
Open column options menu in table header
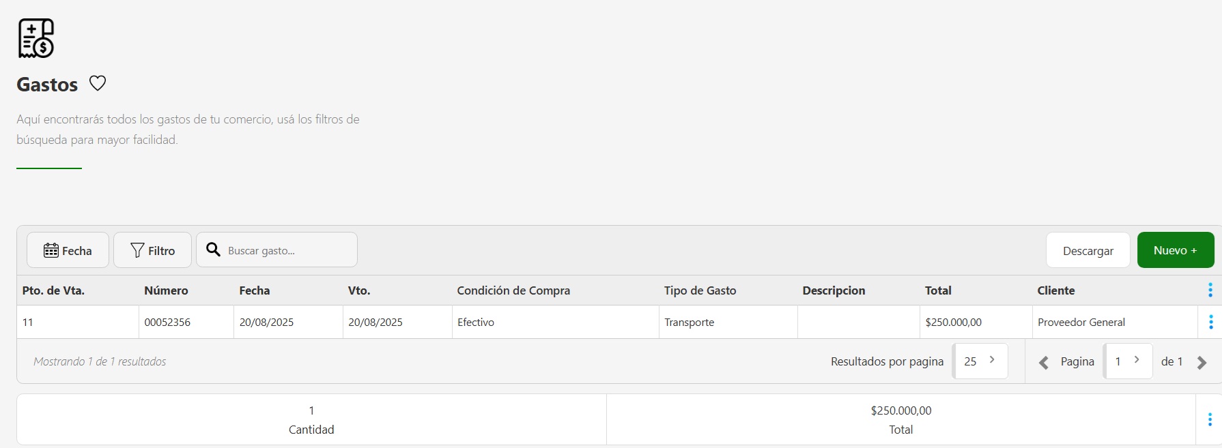coord(1210,290)
